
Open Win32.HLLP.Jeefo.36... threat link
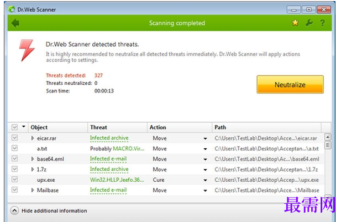tap(117, 180)
